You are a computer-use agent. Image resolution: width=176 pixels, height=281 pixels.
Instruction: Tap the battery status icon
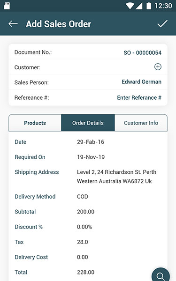pyautogui.click(x=149, y=6)
